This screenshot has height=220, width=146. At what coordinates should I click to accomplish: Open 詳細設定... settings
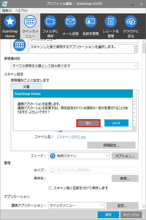coord(111,145)
